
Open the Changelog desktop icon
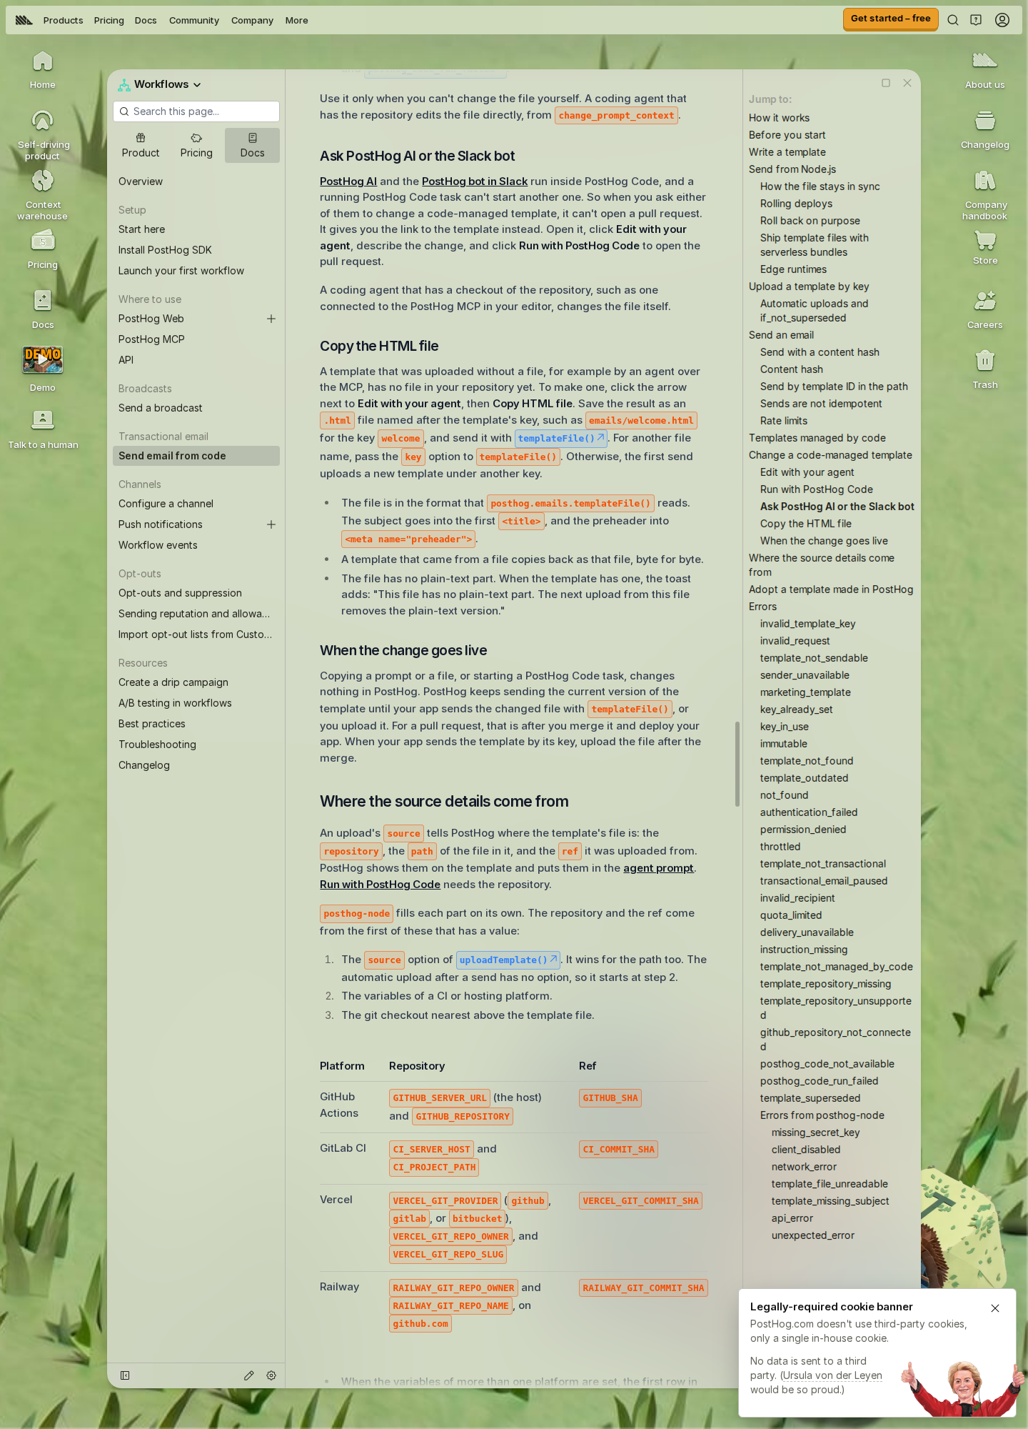[984, 129]
